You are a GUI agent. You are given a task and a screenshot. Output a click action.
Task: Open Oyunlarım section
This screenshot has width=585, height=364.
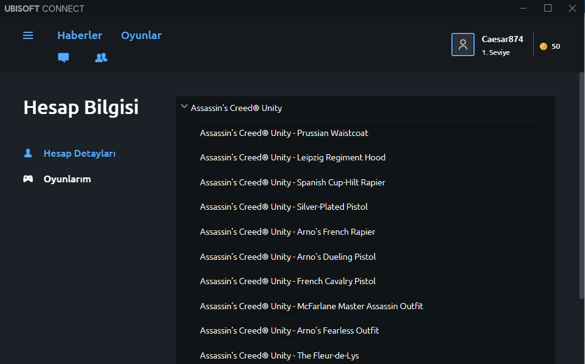[x=67, y=179]
